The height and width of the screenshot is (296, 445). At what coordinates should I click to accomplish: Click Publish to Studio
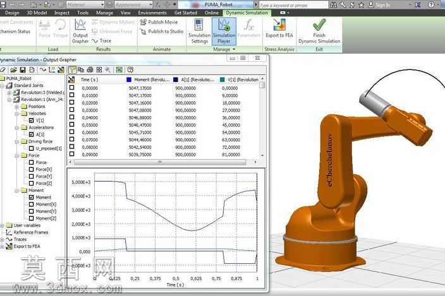162,32
